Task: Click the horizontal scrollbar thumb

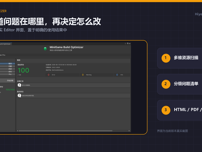Action: pyautogui.click(x=66, y=131)
